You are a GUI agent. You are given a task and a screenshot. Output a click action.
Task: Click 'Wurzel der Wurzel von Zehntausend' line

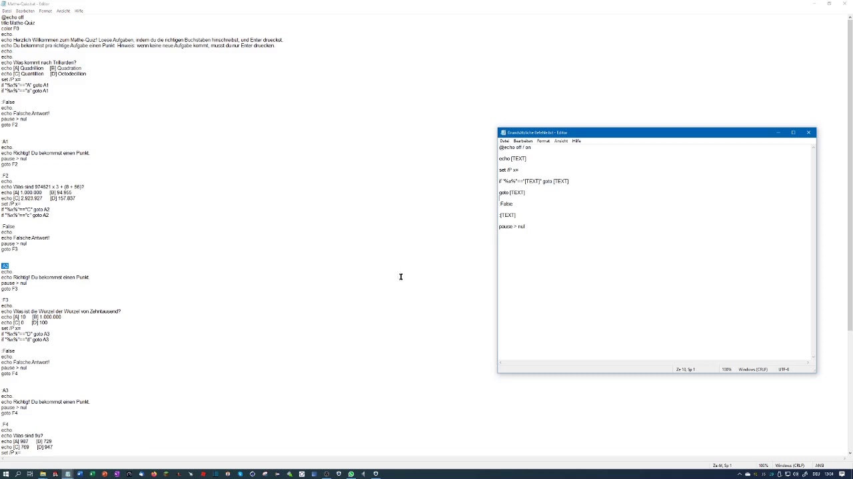coord(61,311)
